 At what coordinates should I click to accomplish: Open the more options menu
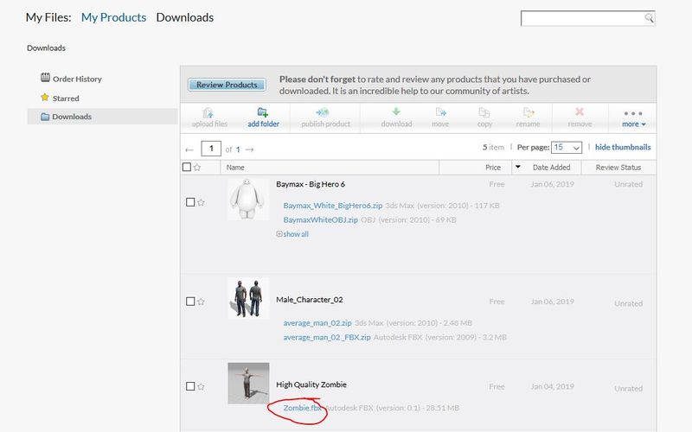633,119
